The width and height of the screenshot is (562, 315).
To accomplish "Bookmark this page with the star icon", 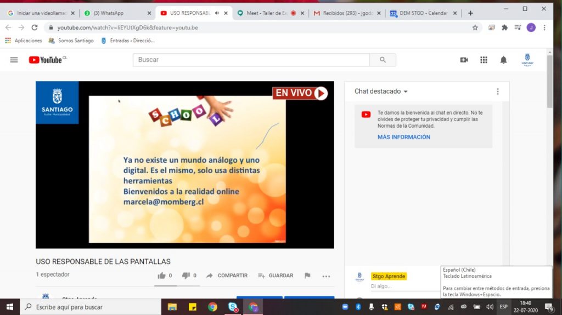I will 475,27.
